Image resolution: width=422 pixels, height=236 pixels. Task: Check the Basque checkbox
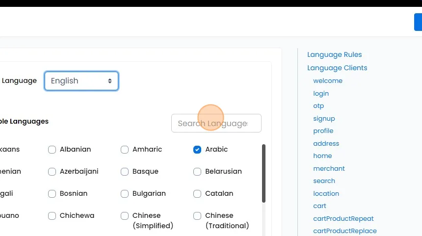tap(125, 171)
